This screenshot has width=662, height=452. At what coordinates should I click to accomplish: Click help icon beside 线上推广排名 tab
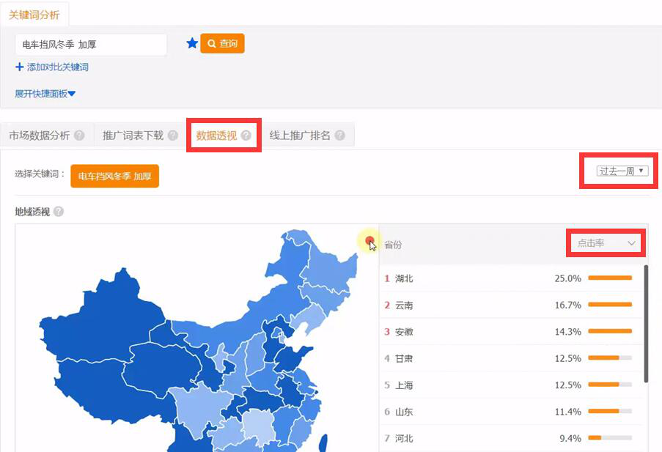tap(339, 136)
